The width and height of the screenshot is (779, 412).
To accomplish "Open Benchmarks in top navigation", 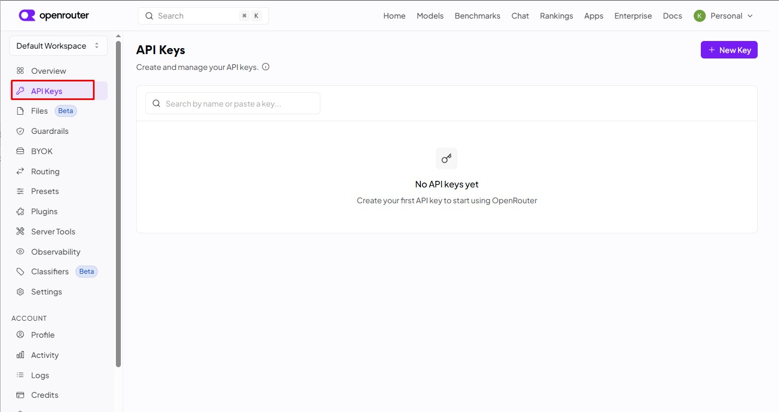I will click(477, 16).
